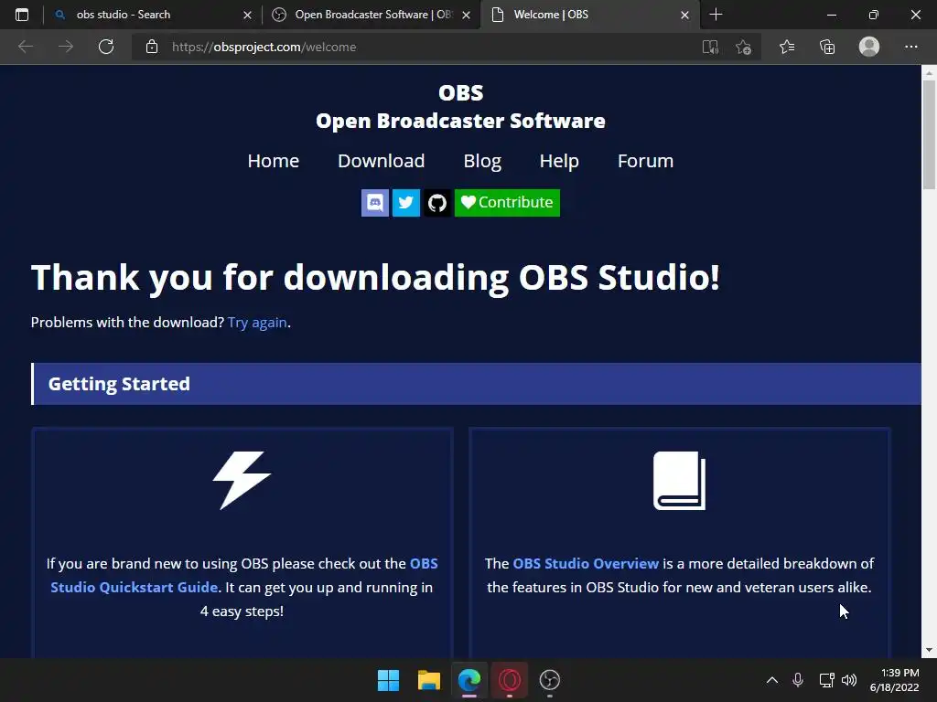Screen dimensions: 937x702
Task: Open the Download page
Action: (x=382, y=161)
